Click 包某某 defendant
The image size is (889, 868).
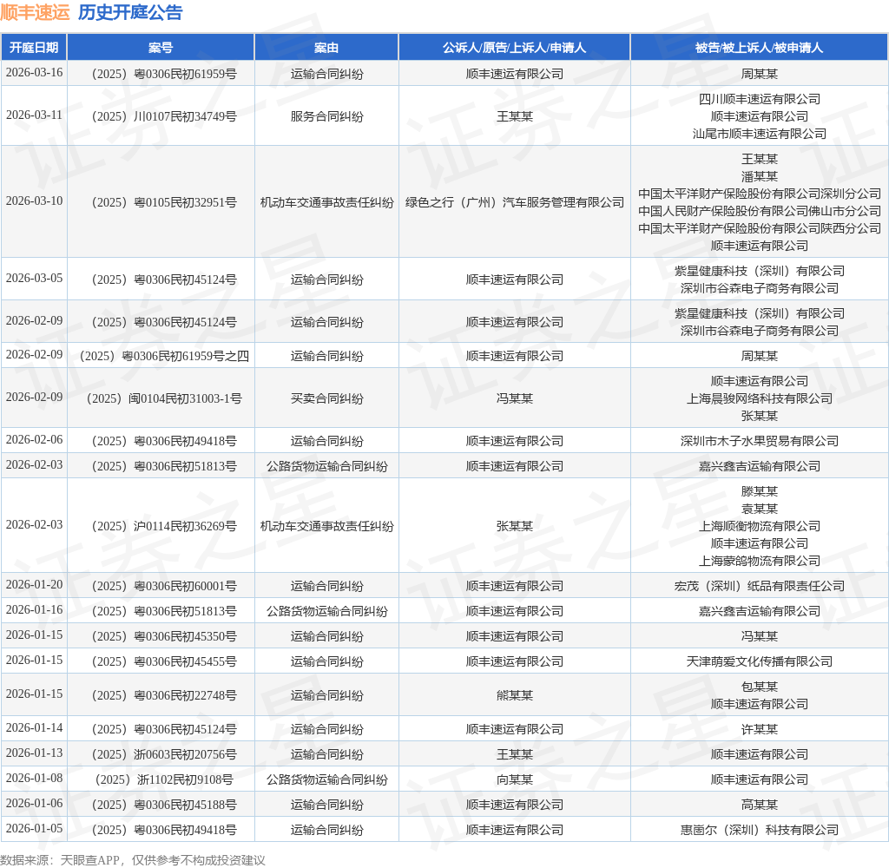(759, 687)
